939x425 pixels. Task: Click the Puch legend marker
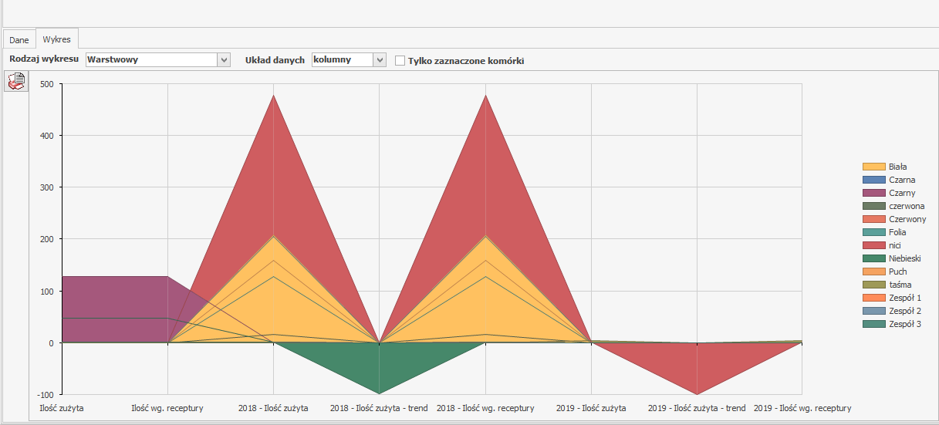coord(873,272)
